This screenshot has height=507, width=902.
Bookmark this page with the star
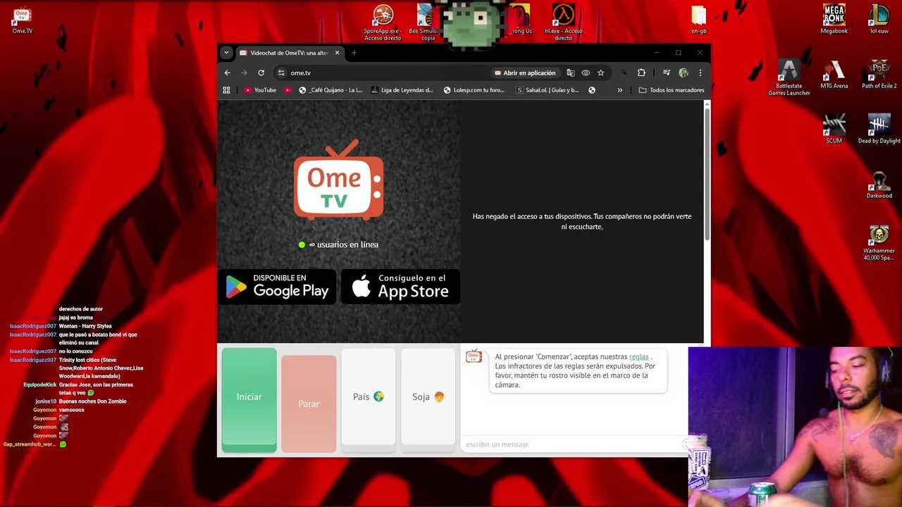click(600, 73)
